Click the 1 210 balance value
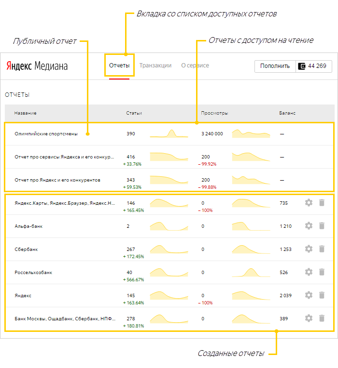Screen dimensions: 338x368 pos(285,226)
